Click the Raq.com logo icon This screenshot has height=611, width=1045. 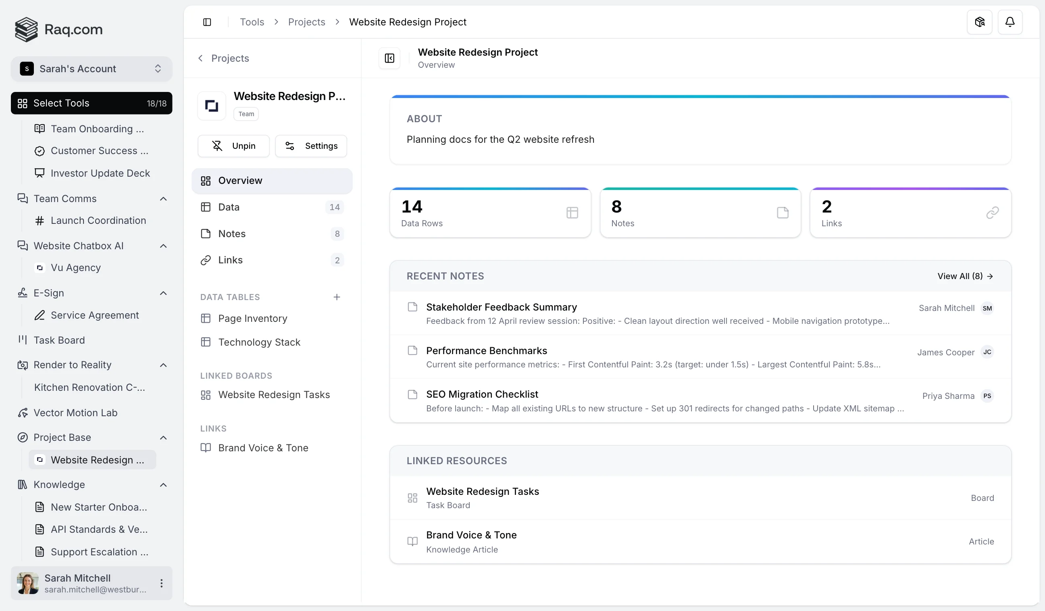click(x=26, y=29)
